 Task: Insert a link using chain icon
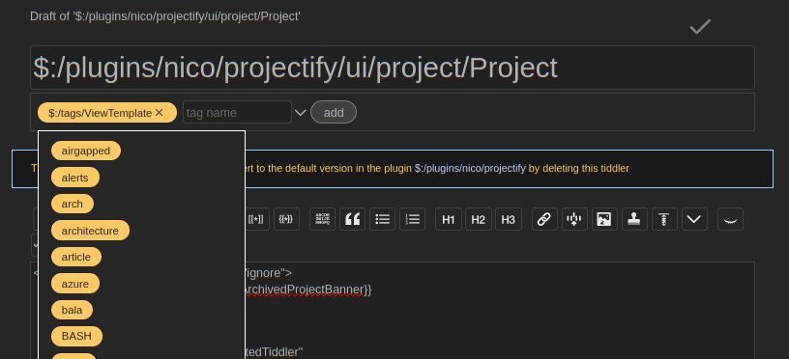point(544,219)
